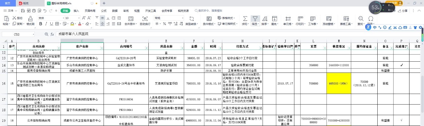This screenshot has height=126, width=424.
Task: Toggle vertical middle alignment
Action: click(103, 18)
